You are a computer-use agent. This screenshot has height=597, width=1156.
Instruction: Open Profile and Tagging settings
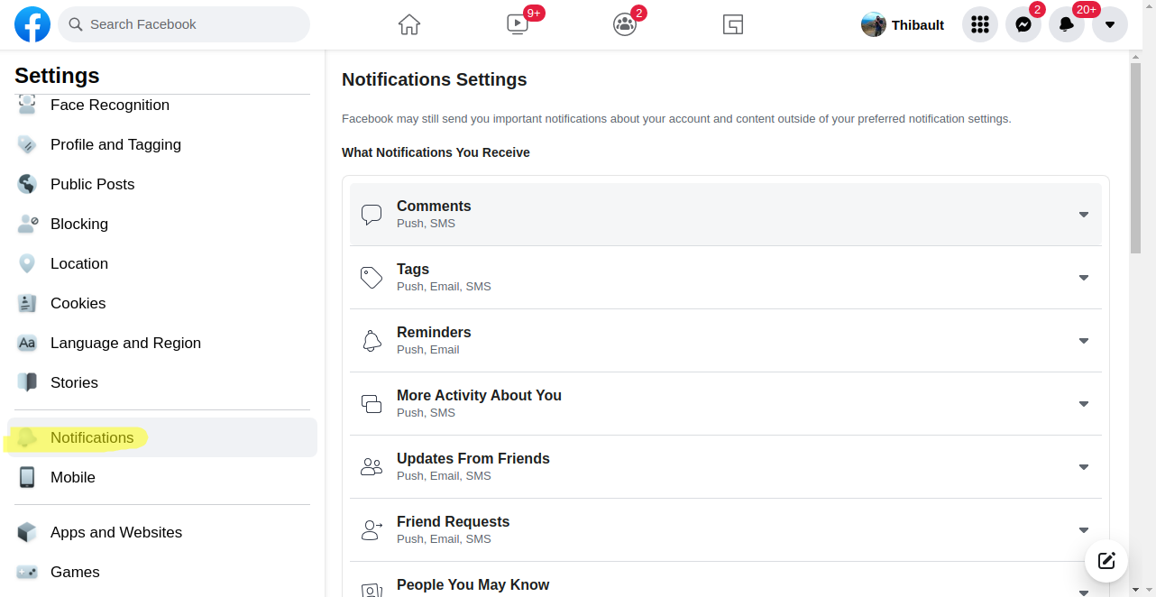(x=162, y=144)
